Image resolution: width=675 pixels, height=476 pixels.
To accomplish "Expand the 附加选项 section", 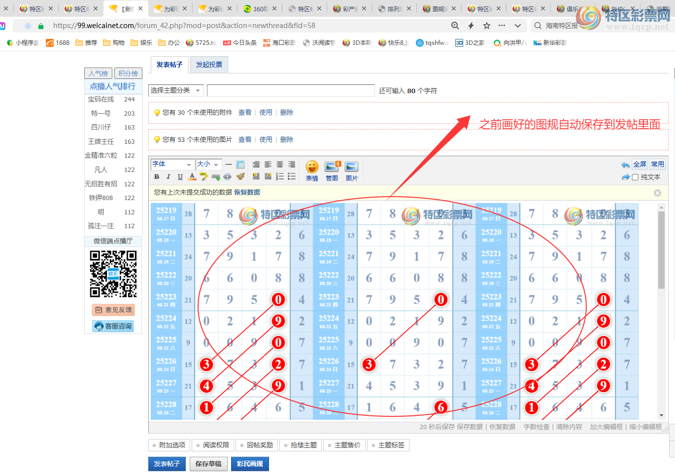I will coord(169,445).
